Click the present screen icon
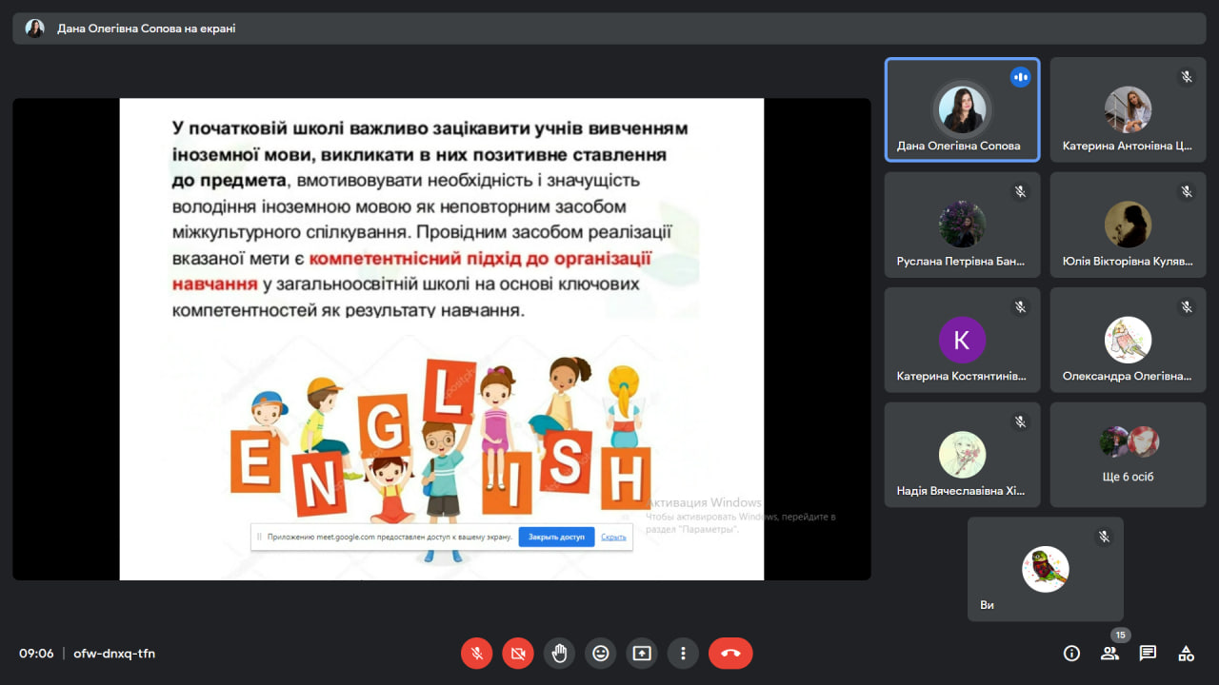Screen dimensions: 1219x685 tap(642, 654)
